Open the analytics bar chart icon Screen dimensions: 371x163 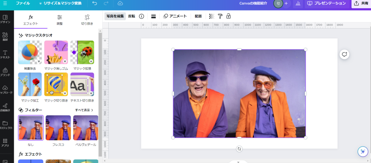pyautogui.click(x=298, y=3)
